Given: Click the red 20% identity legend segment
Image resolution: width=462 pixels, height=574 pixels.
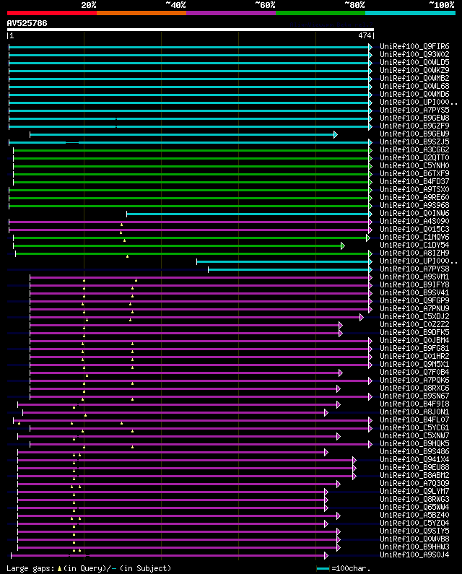Looking at the screenshot, I should (x=52, y=13).
